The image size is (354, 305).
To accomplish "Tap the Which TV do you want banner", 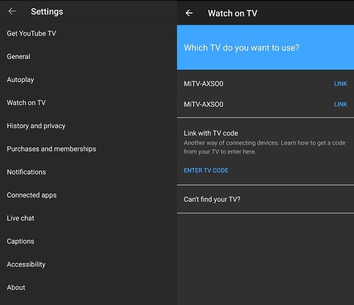I will pyautogui.click(x=265, y=47).
